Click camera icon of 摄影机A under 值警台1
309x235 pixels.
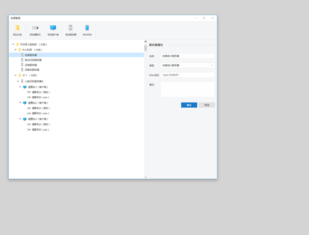click(29, 92)
